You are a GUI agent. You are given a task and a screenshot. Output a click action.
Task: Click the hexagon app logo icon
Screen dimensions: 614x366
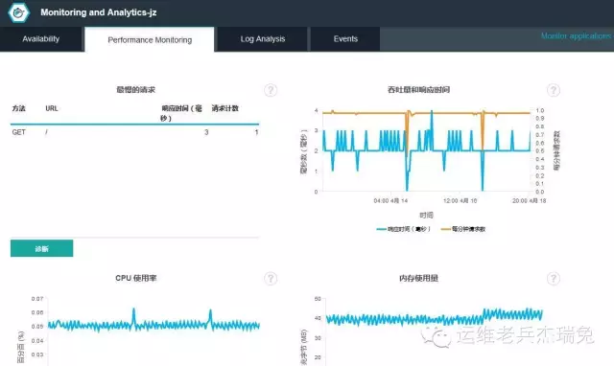(18, 12)
